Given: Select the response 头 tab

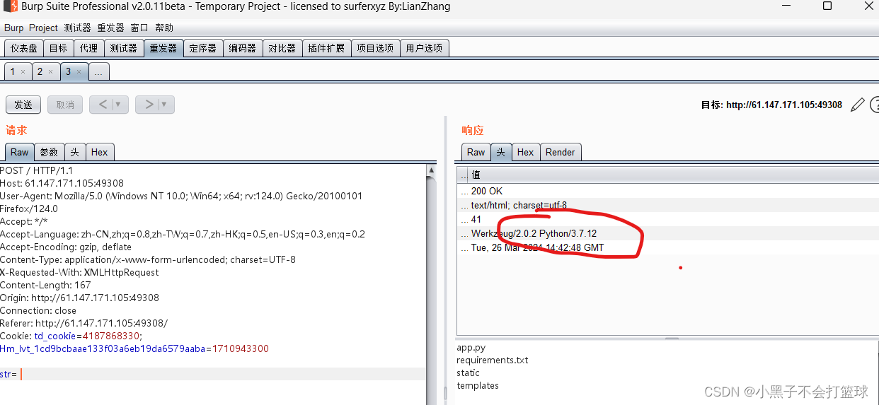Looking at the screenshot, I should click(501, 152).
